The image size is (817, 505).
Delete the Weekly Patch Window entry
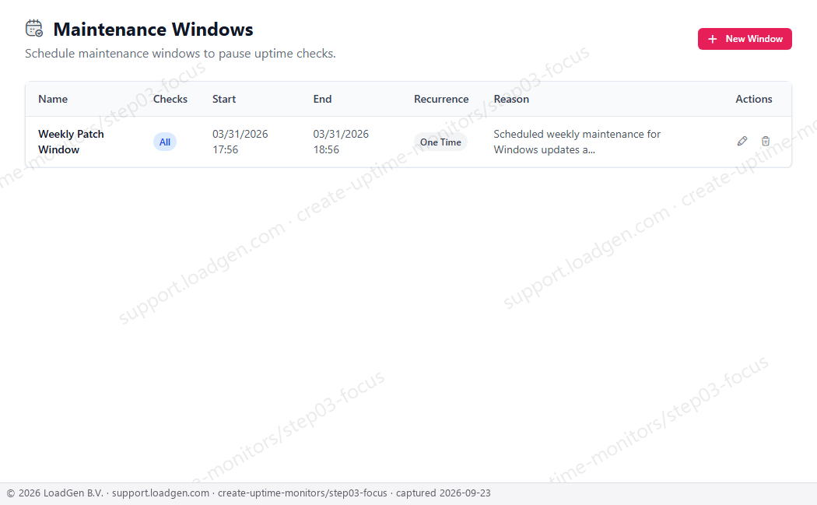point(766,142)
